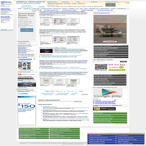This screenshot has width=146, height=146.
Task: Click the orange subscribe feed icon
Action: tap(19, 74)
